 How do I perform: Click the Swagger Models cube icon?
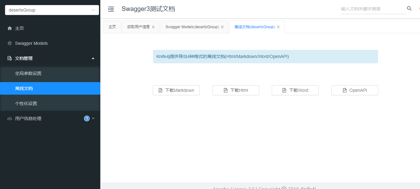pos(10,43)
